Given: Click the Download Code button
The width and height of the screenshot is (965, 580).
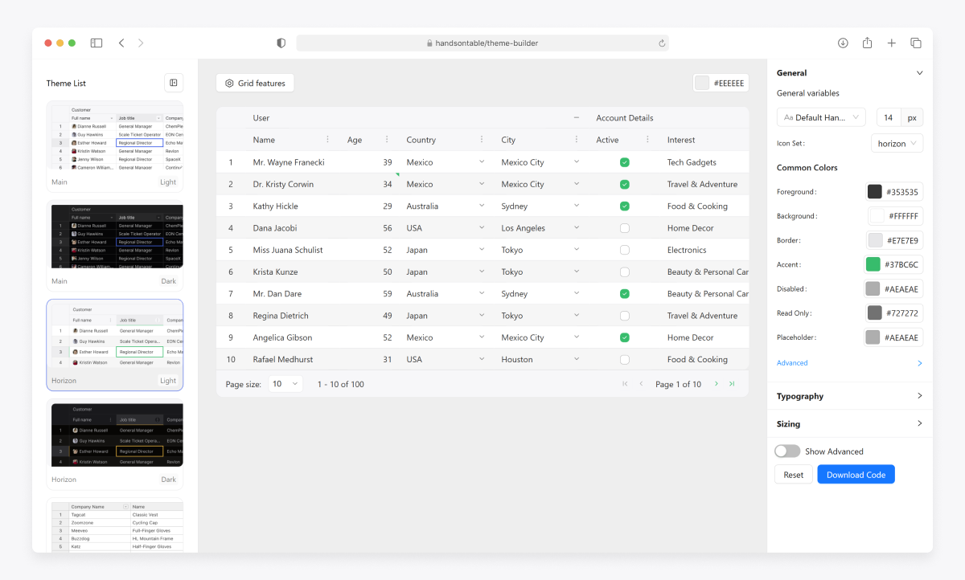Looking at the screenshot, I should coord(856,475).
